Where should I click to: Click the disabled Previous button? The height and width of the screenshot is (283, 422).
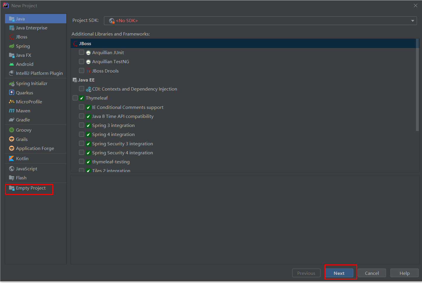[306, 273]
